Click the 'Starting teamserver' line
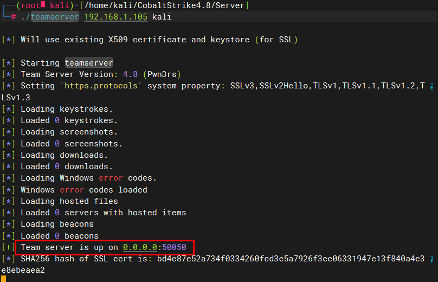Viewport: 438px width, 282px height. pyautogui.click(x=57, y=63)
